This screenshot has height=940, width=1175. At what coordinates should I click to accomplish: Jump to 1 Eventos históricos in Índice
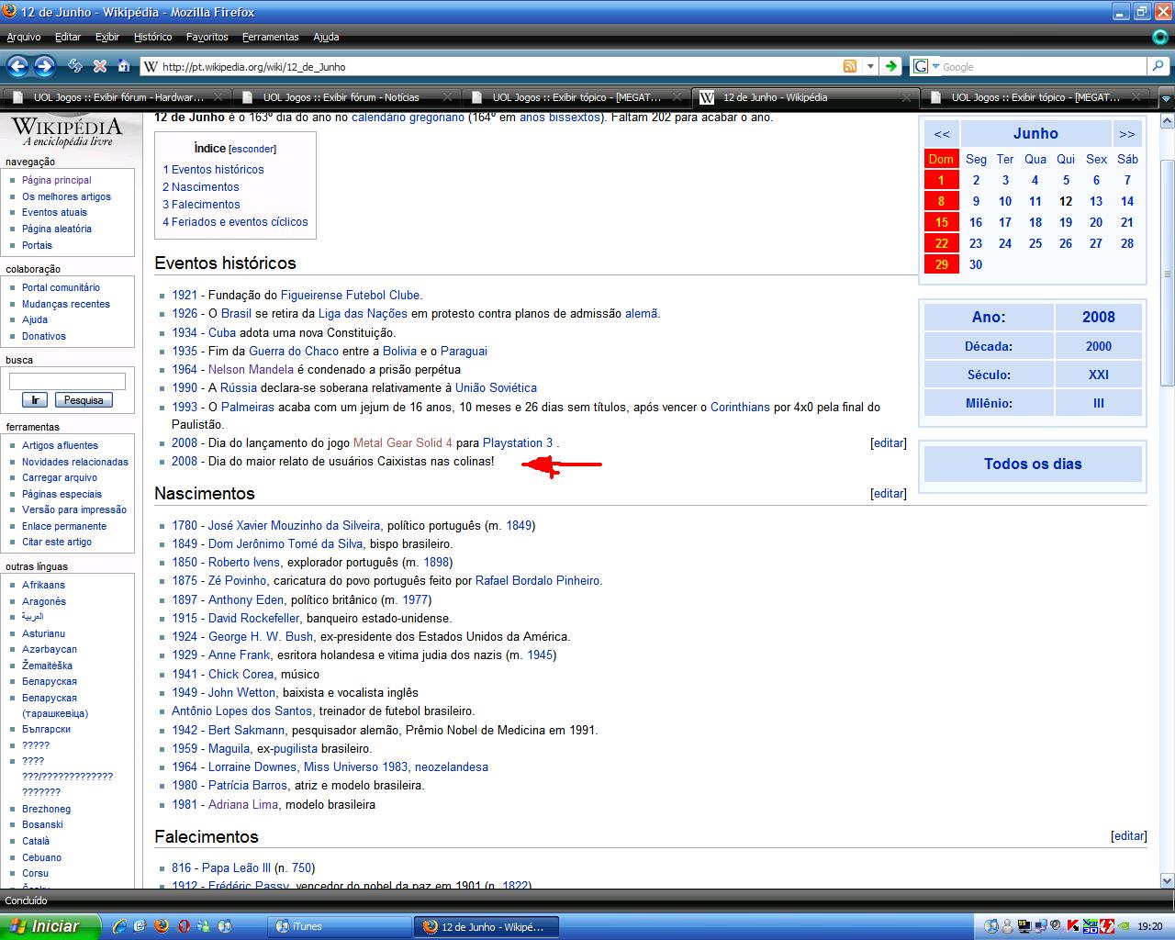pyautogui.click(x=213, y=169)
